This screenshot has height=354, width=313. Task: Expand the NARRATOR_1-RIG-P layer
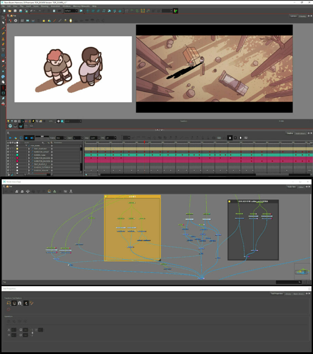(29, 152)
